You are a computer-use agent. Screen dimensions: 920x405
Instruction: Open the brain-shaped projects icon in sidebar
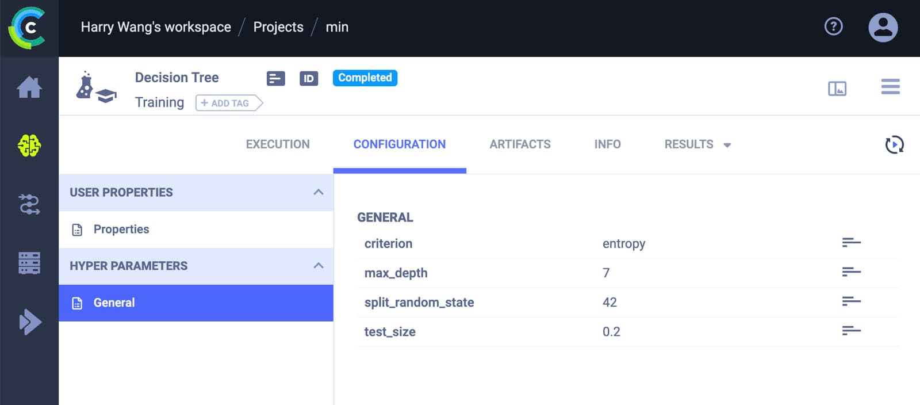point(29,146)
